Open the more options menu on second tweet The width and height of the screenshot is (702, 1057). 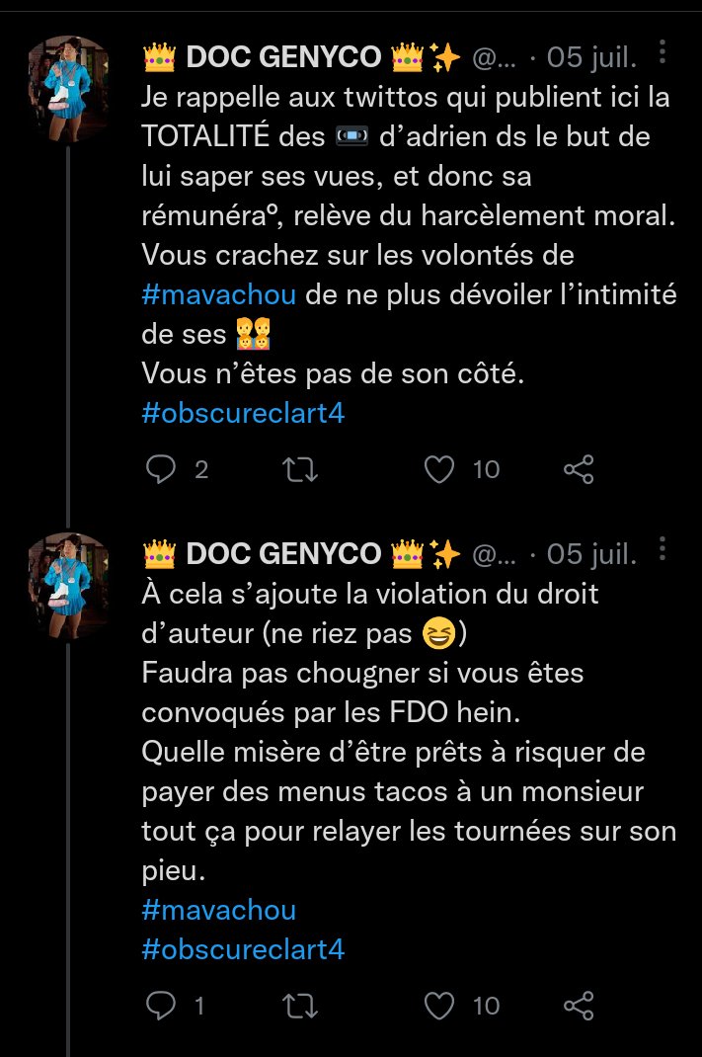click(663, 549)
